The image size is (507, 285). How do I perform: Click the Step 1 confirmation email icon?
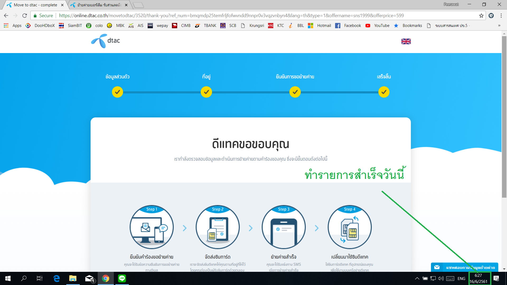point(152,227)
